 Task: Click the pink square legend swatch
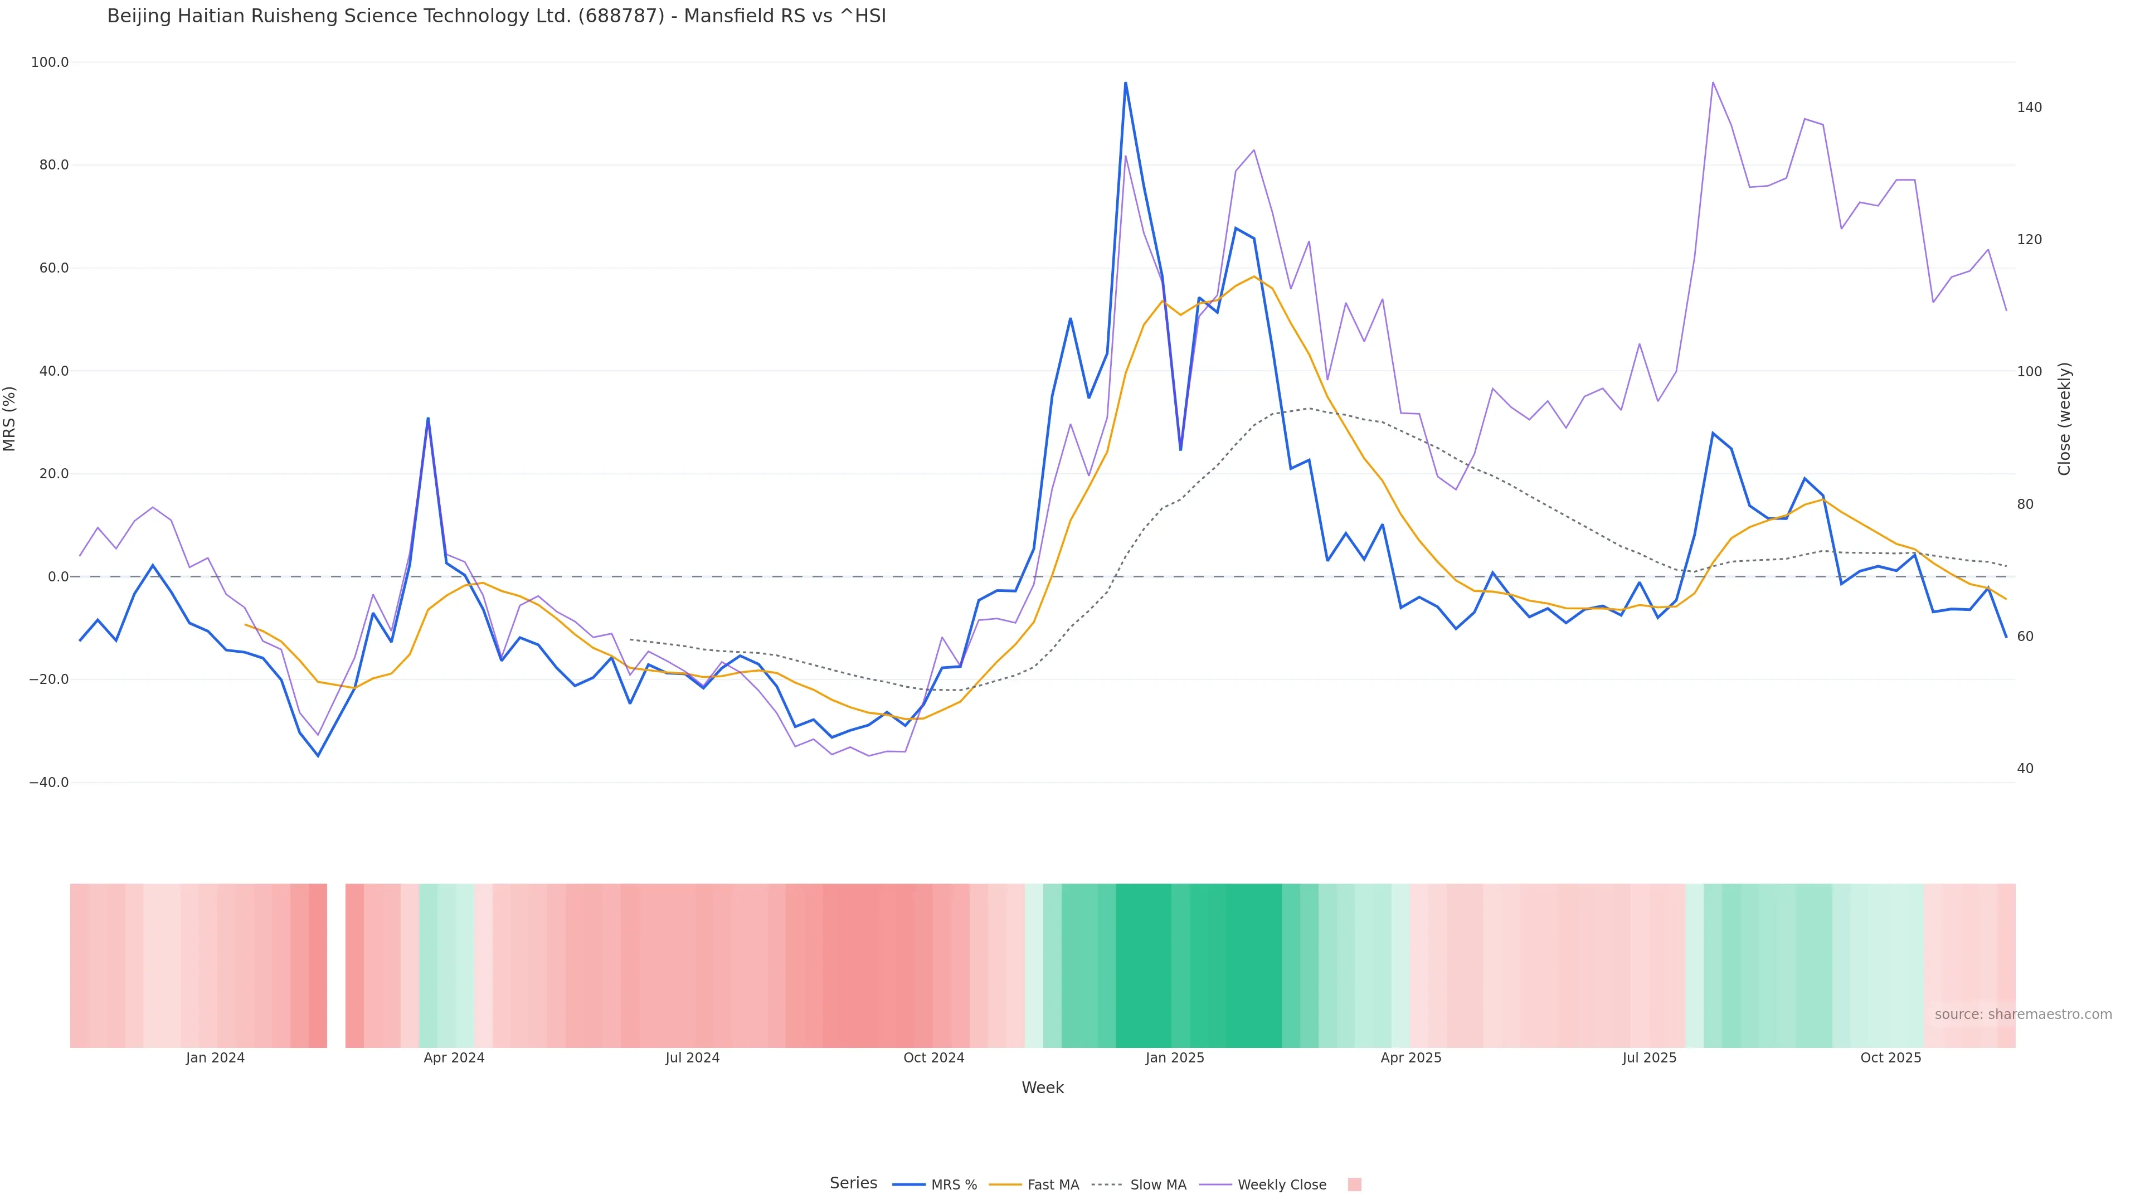[x=1354, y=1185]
